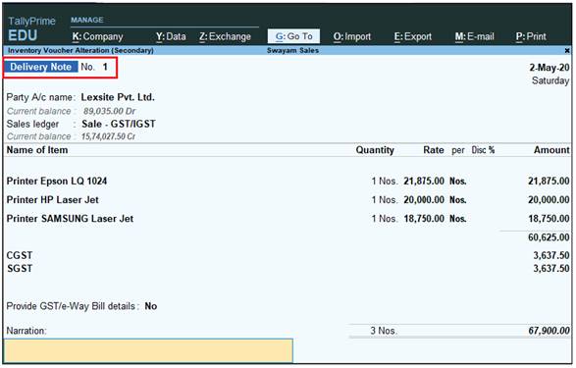Click the voucher number 1 field
The height and width of the screenshot is (368, 576).
click(105, 67)
